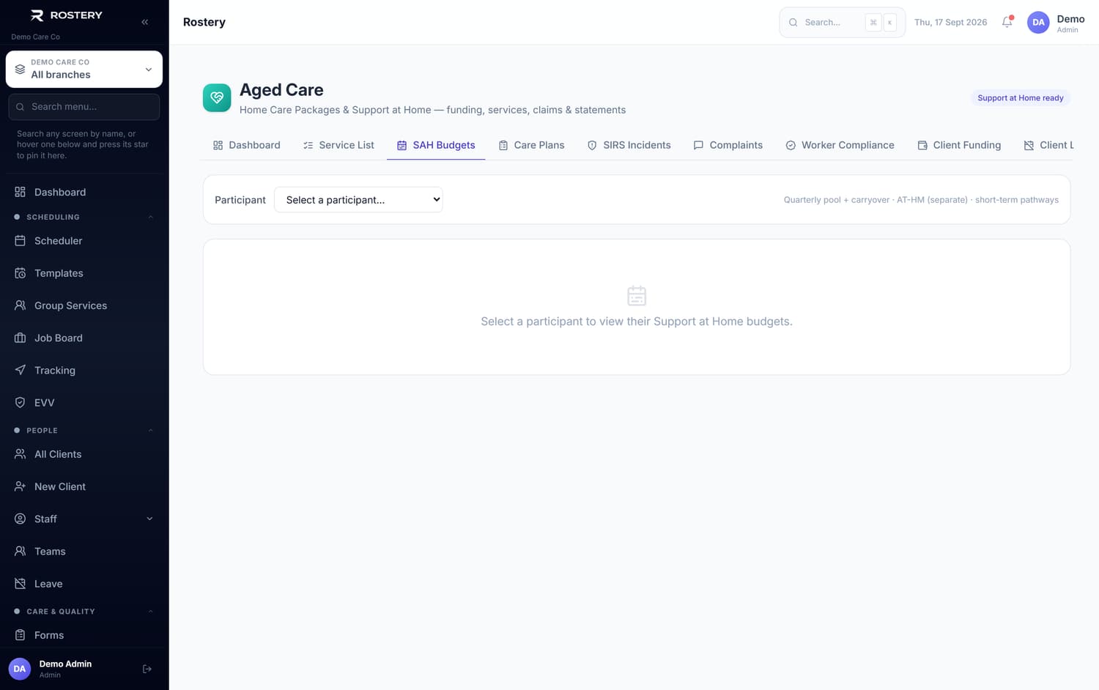Open the Care Plans tab
Viewport: 1099px width, 690px height.
tap(531, 145)
